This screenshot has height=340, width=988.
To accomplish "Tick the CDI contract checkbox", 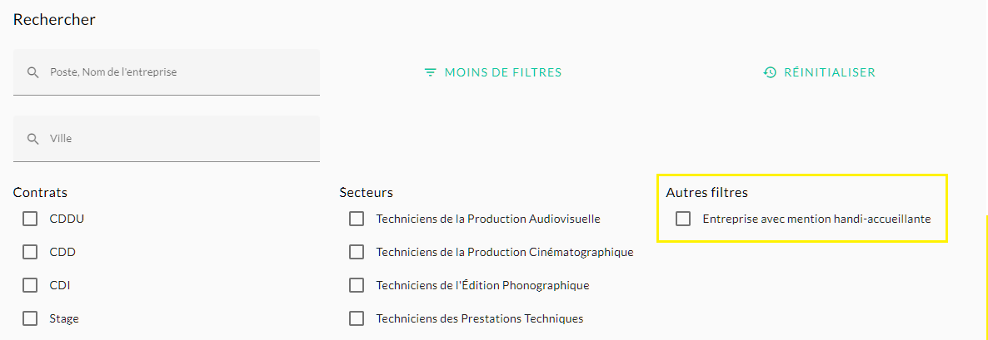I will click(x=30, y=285).
